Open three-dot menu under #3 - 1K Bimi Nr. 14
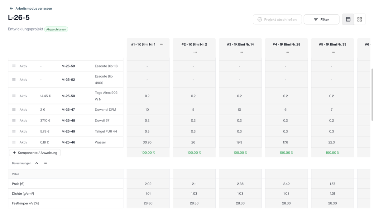 [x=241, y=52]
